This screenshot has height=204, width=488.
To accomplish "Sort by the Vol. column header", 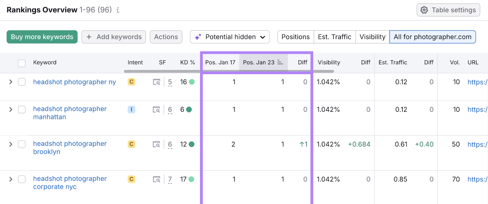I will [x=455, y=62].
